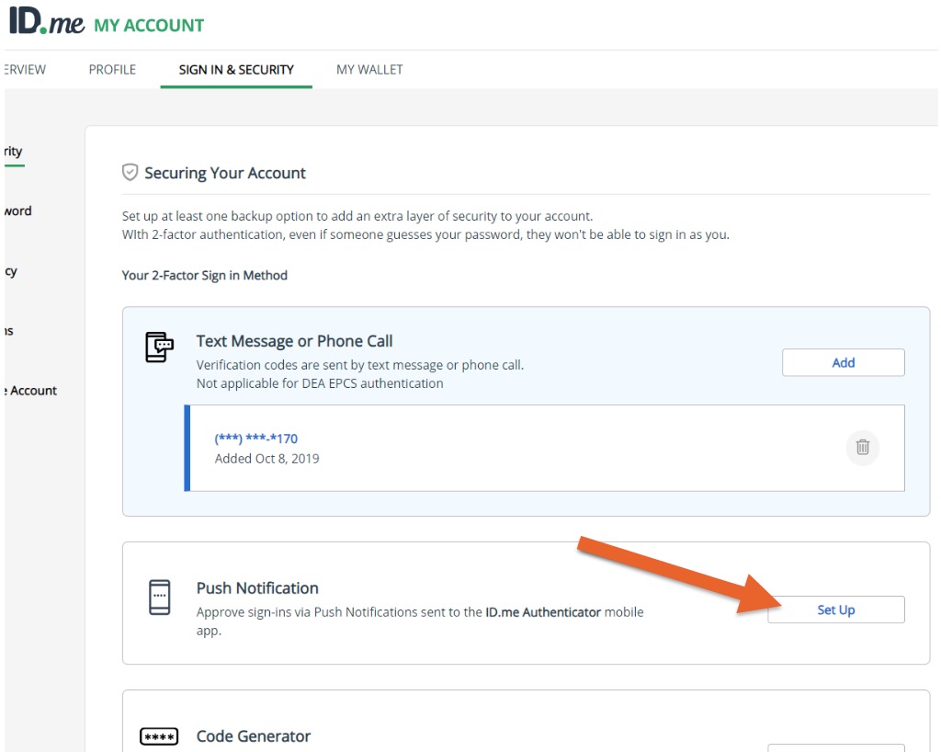Select the Sign In & Security tab
Screen dimensions: 941x752
pyautogui.click(x=236, y=70)
